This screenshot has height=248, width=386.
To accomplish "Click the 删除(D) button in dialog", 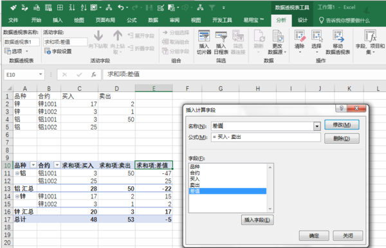I will pos(342,138).
